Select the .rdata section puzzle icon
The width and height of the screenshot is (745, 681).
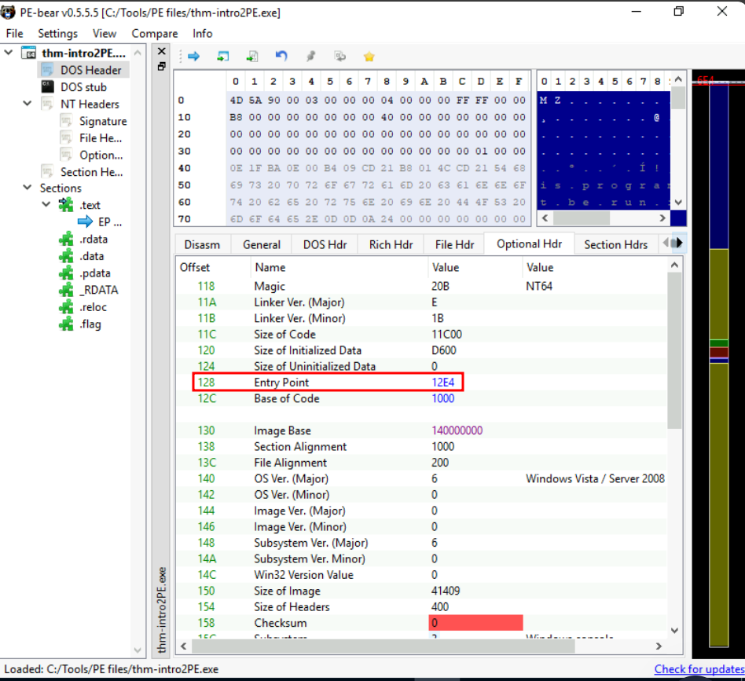pyautogui.click(x=66, y=239)
